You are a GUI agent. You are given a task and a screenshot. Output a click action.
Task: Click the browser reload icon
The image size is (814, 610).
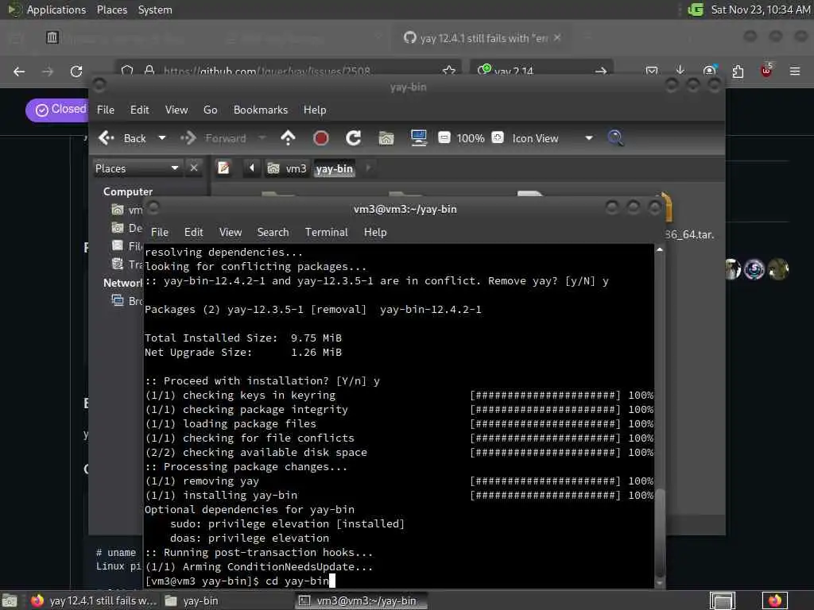76,71
